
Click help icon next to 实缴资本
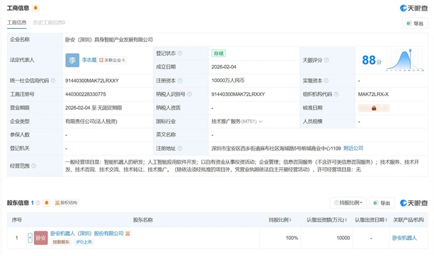click(326, 81)
